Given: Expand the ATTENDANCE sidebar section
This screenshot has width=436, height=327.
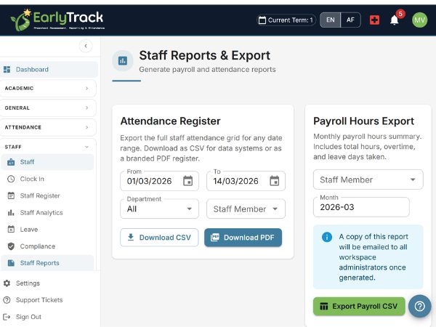Looking at the screenshot, I should [x=48, y=127].
